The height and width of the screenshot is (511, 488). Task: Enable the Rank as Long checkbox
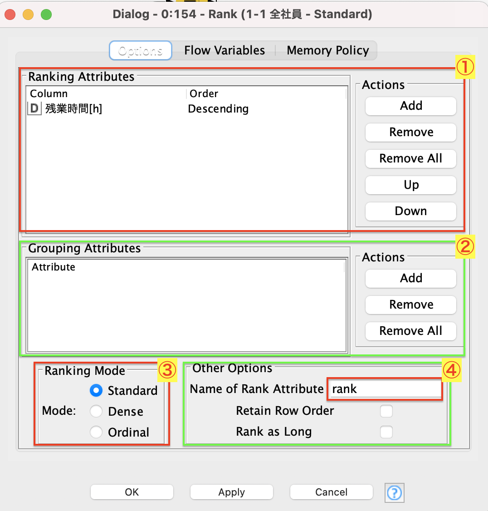(x=386, y=432)
